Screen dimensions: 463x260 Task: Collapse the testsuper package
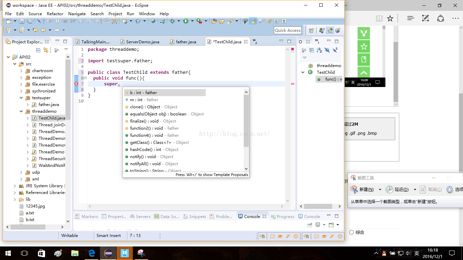21,98
